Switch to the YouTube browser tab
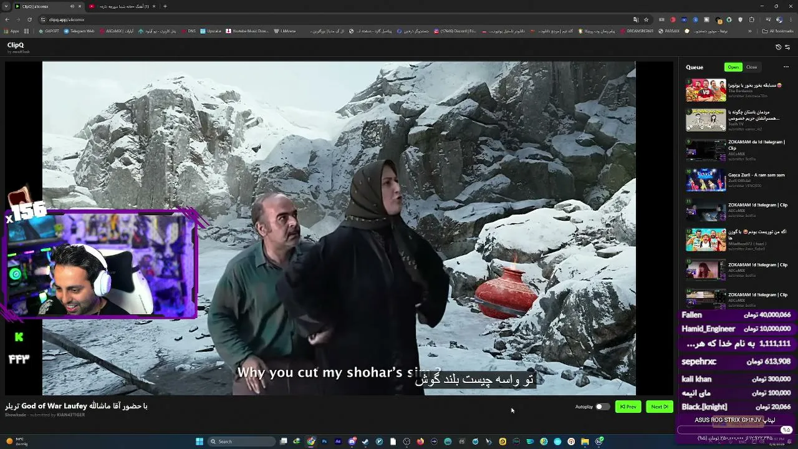The height and width of the screenshot is (449, 798). pos(122,6)
